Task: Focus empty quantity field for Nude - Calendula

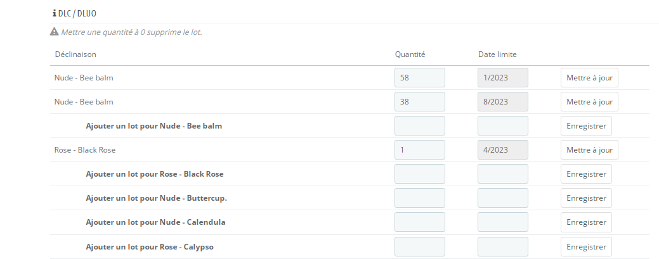Action: (419, 222)
